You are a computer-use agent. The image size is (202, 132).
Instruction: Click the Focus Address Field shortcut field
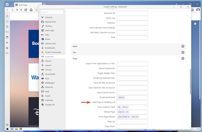[132, 107]
